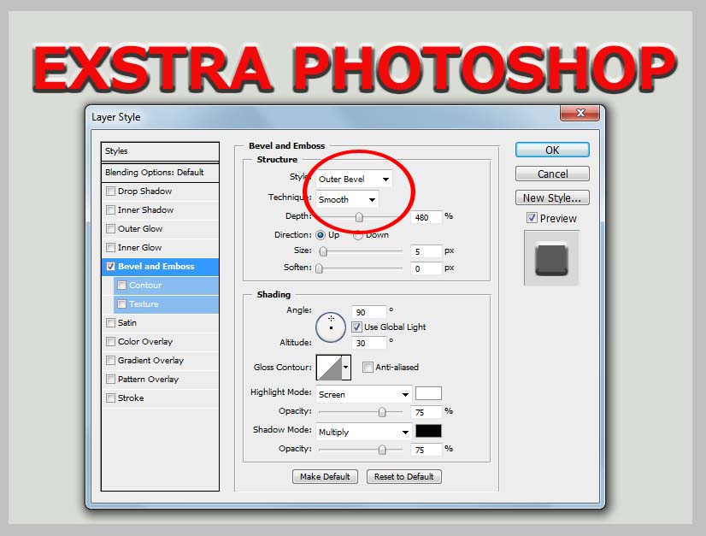706x536 pixels.
Task: Select the Satin label
Action: pos(127,323)
